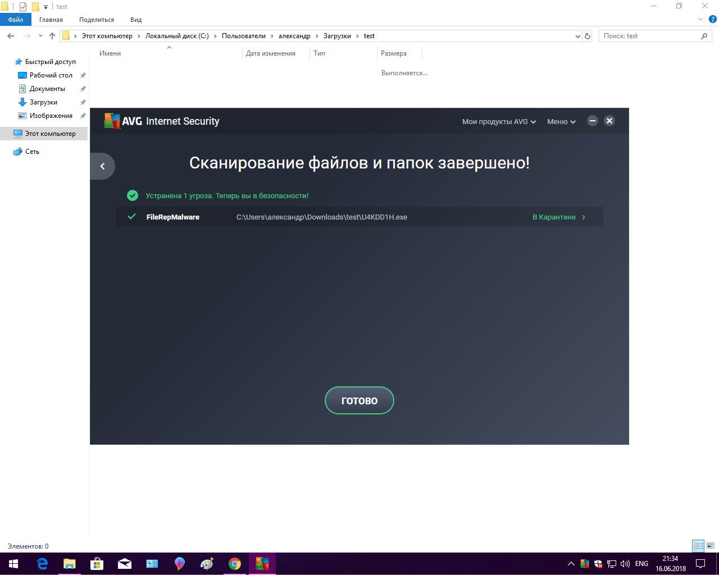
Task: Switch to the 'Вид' ribbon tab
Action: coord(136,20)
